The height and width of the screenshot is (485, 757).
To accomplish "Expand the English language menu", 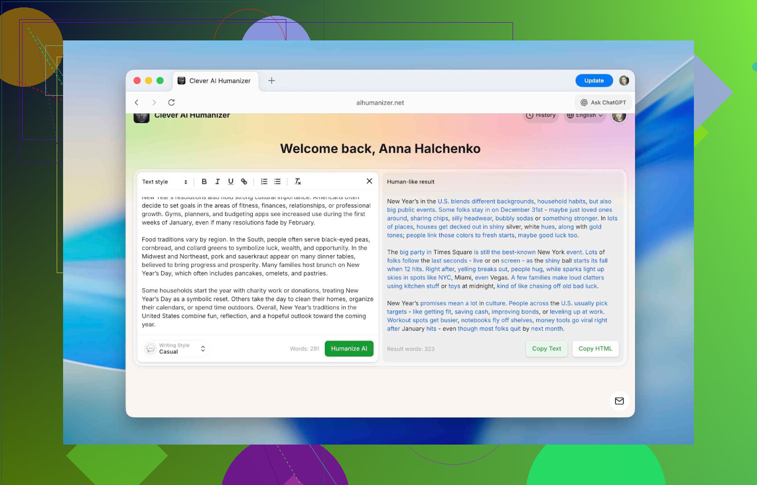I will point(585,115).
